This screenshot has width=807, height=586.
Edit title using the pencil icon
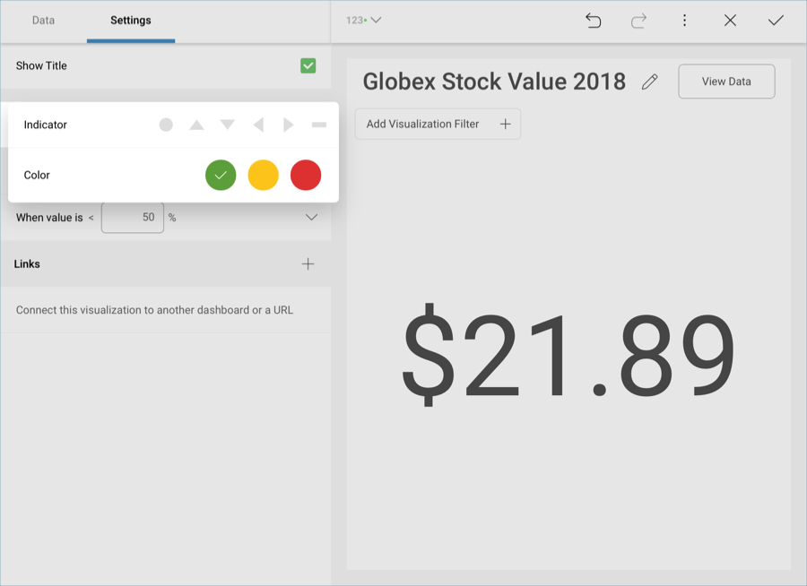click(x=650, y=82)
